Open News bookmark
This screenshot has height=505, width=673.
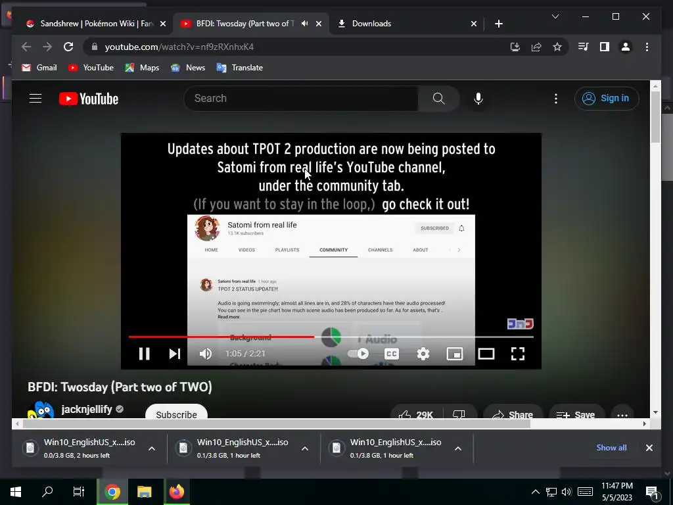(188, 68)
